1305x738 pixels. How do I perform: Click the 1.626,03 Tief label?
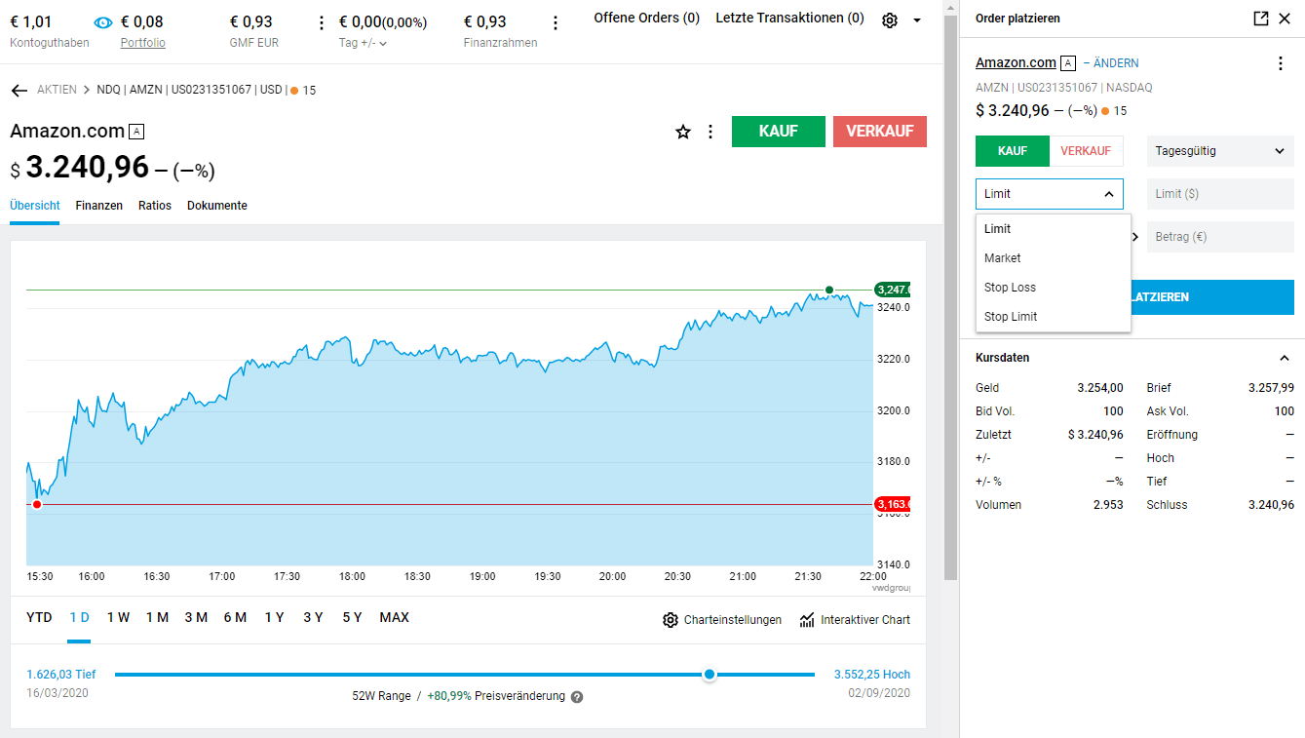(61, 675)
